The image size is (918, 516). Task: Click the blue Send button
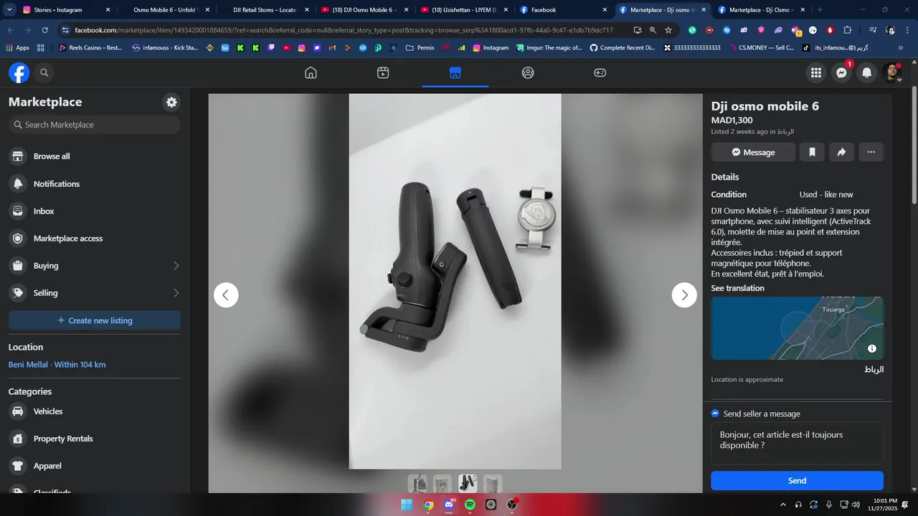tap(797, 481)
